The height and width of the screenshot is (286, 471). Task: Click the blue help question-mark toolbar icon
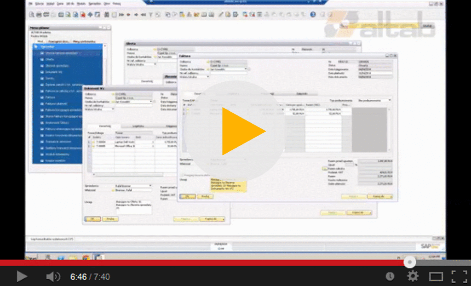point(313,15)
